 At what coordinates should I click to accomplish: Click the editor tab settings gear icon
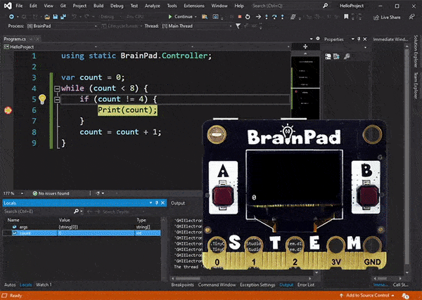tap(318, 39)
